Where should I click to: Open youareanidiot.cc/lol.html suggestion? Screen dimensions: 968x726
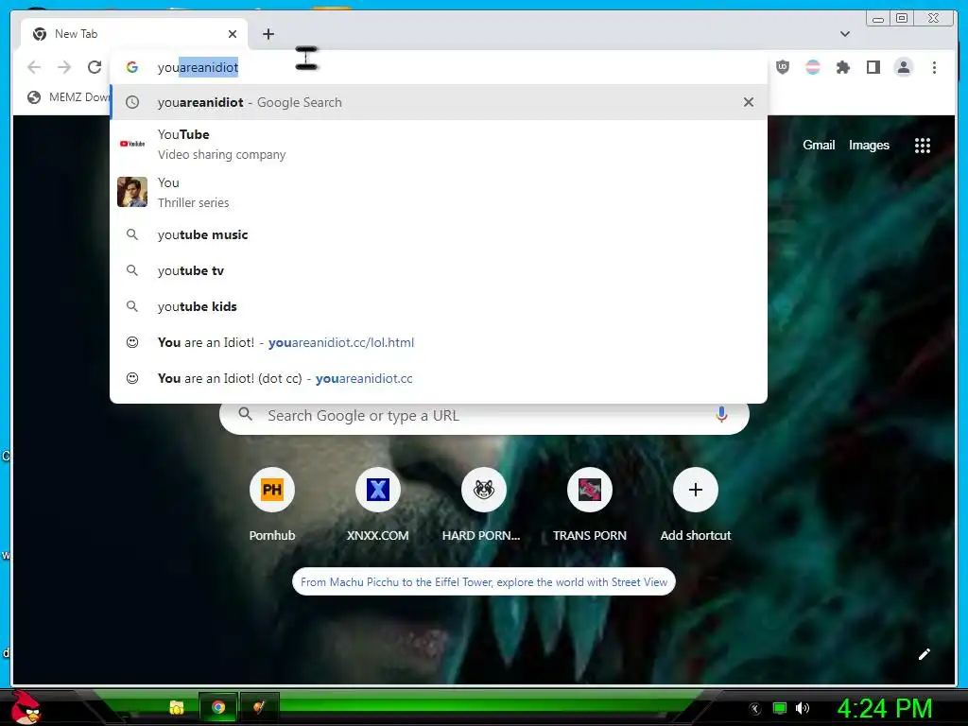coord(439,342)
